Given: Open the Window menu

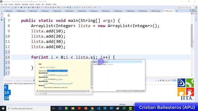Looking at the screenshot, I should click(49, 4).
